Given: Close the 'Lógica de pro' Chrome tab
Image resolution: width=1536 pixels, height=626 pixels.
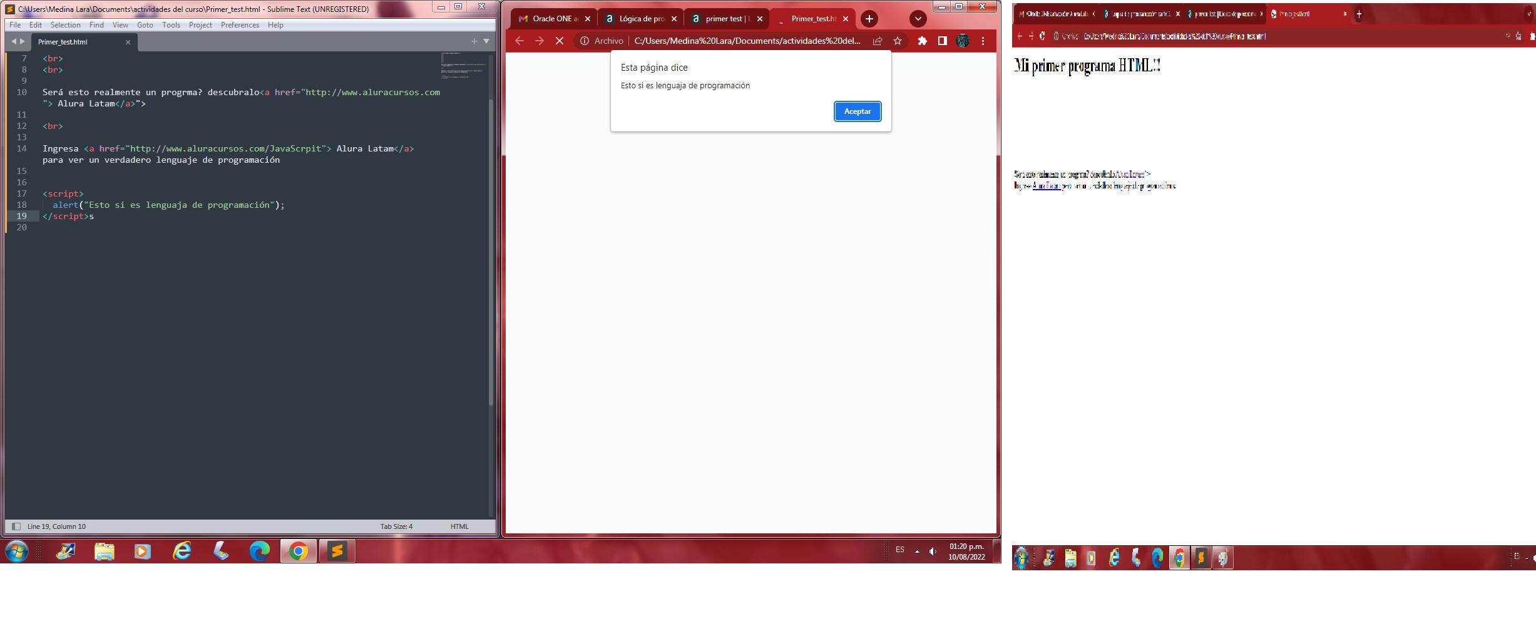Looking at the screenshot, I should 673,19.
